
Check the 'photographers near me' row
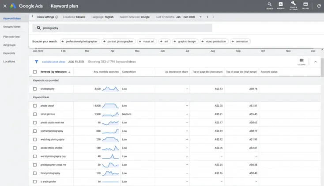point(35,165)
